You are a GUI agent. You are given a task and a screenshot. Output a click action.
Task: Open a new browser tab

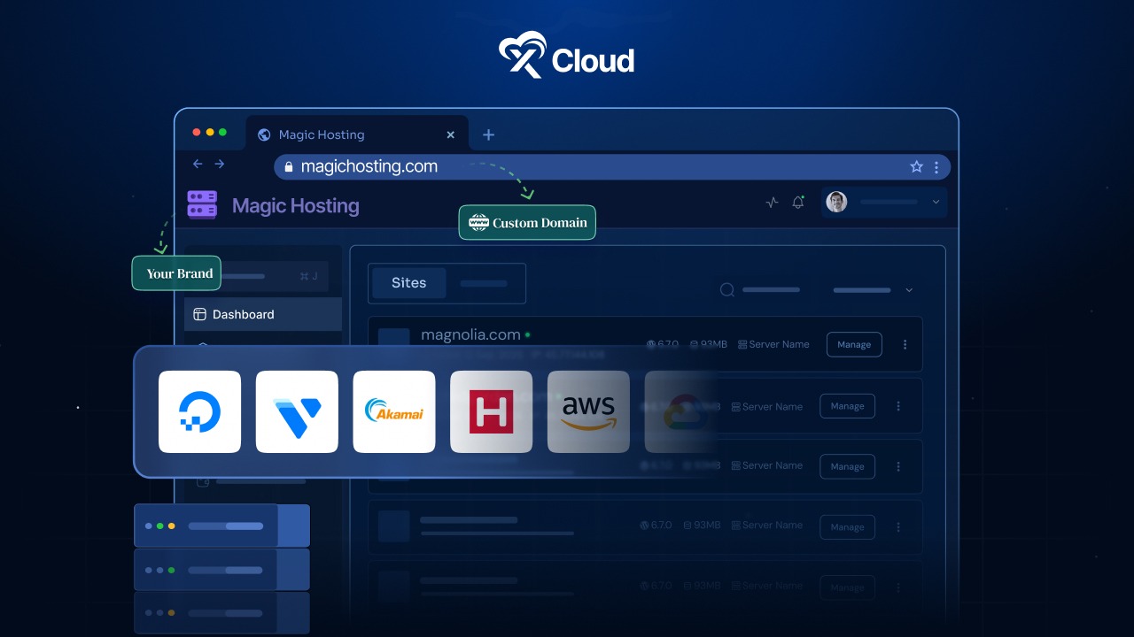[488, 134]
